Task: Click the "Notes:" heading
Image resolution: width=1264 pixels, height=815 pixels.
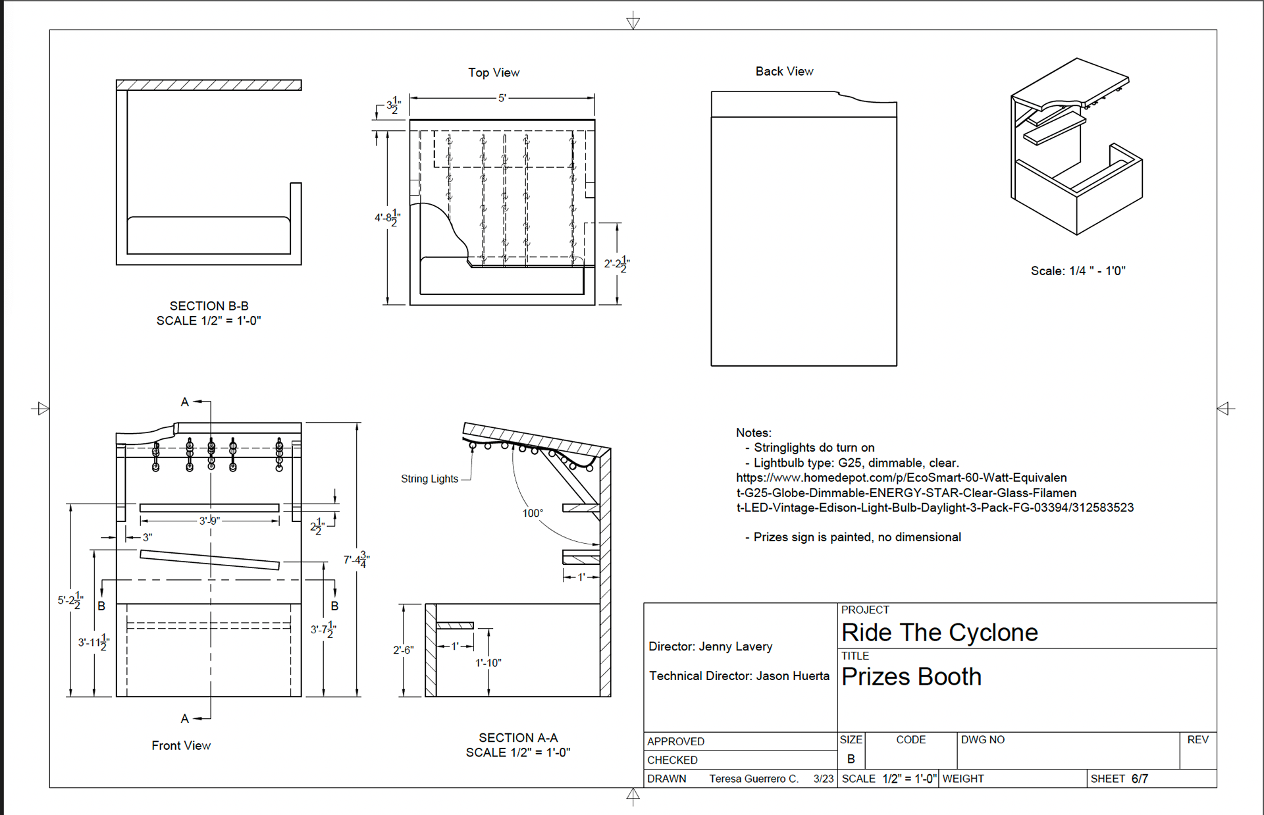Action: pos(754,433)
